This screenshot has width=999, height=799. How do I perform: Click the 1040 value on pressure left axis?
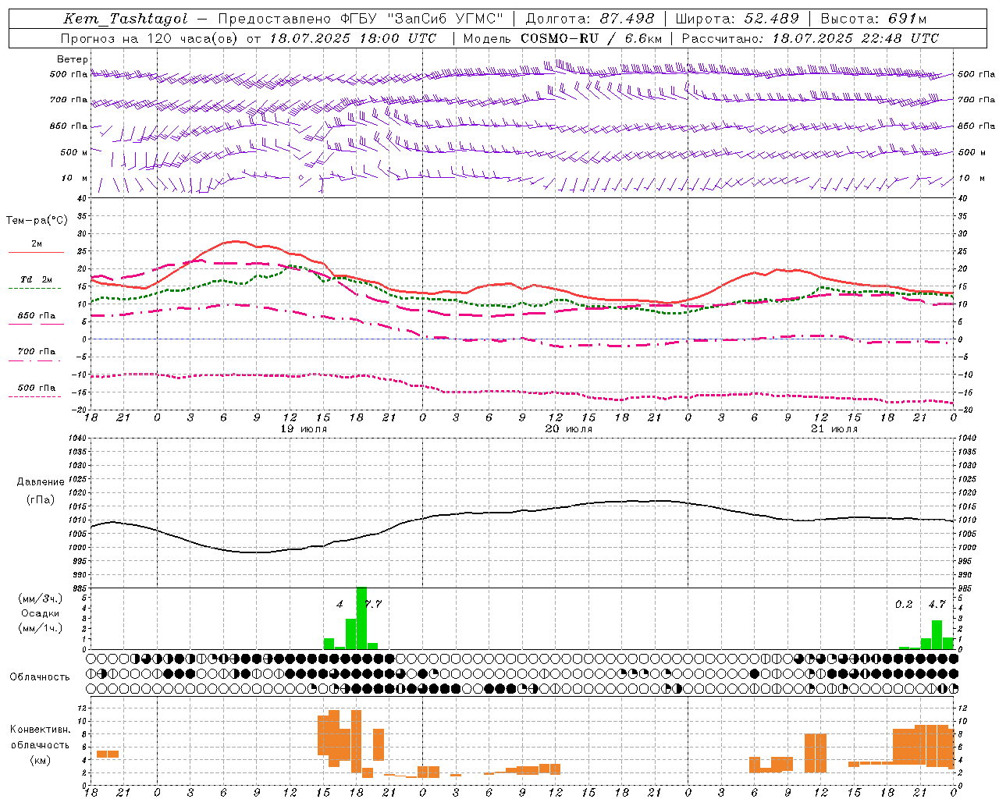pyautogui.click(x=78, y=439)
